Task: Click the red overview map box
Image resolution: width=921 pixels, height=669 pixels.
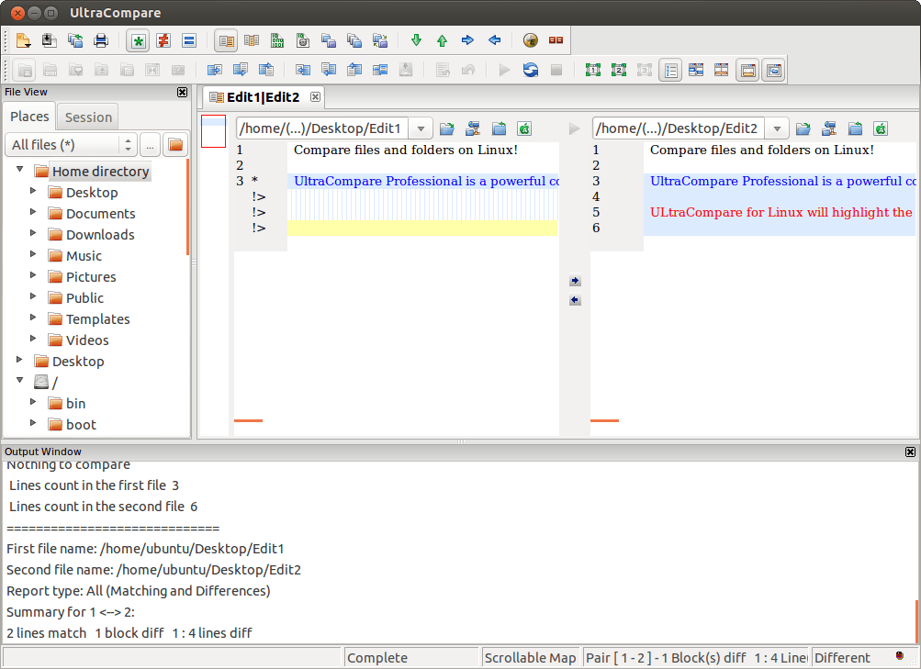Action: tap(213, 131)
